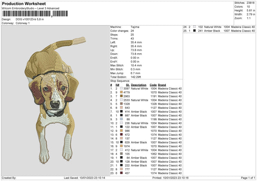Click the Description column header
257x181 pixels.
tap(139, 85)
